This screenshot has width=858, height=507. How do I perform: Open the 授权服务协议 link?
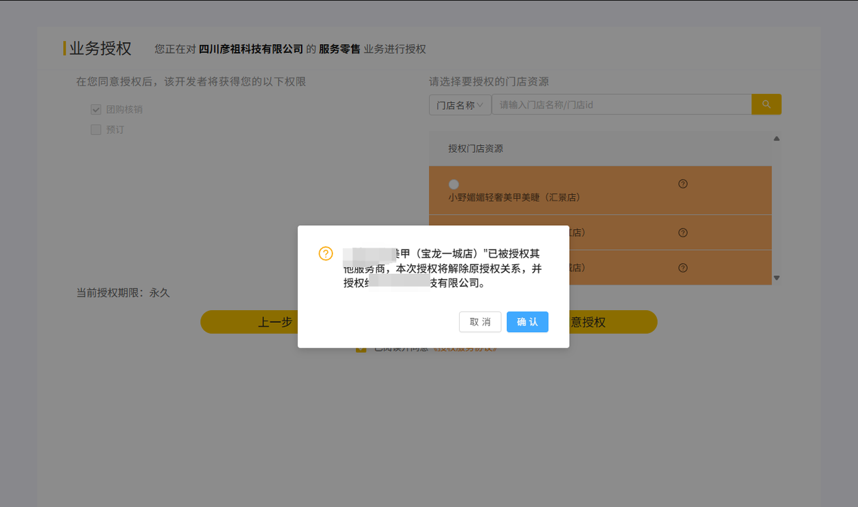pos(464,349)
